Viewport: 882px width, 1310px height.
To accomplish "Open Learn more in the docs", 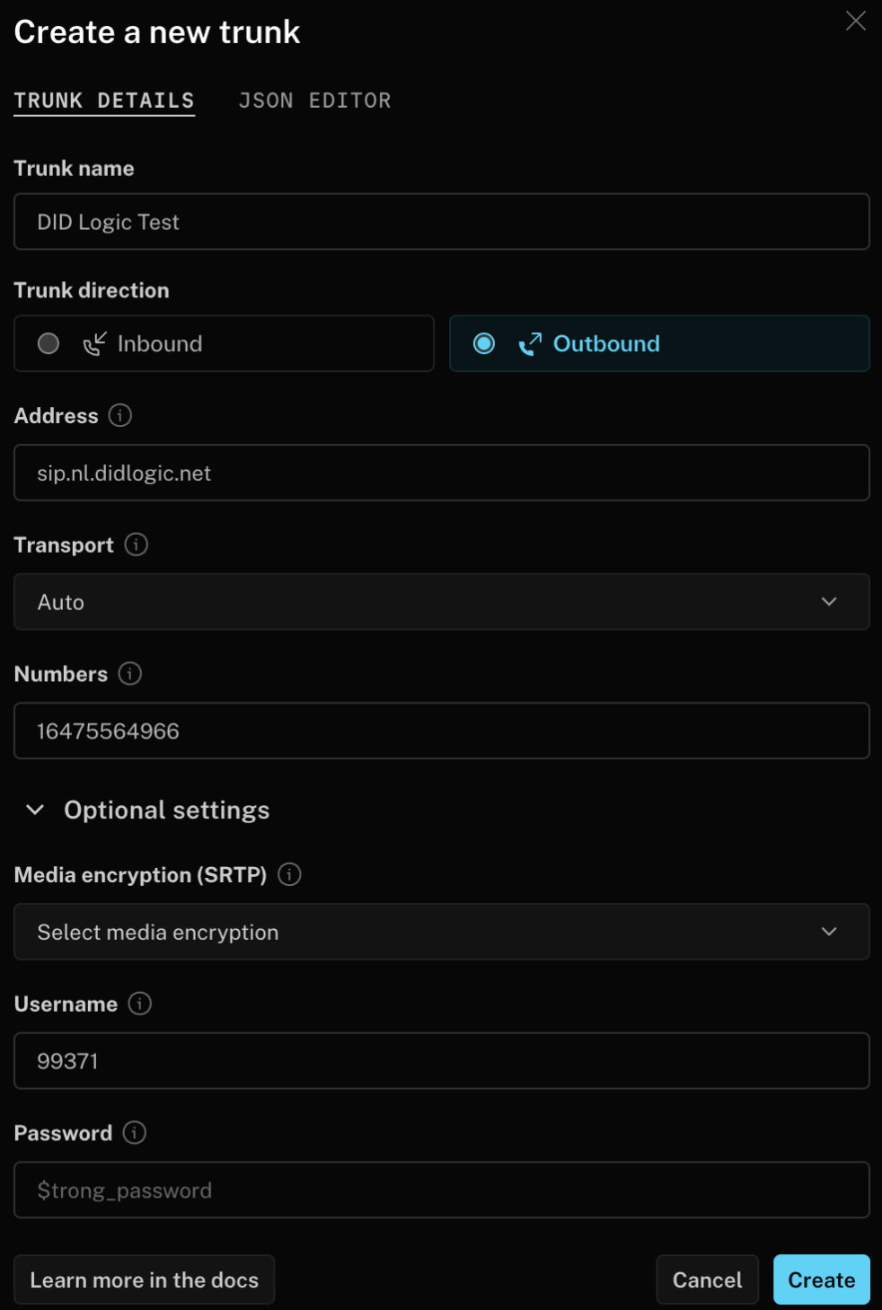I will [144, 1279].
